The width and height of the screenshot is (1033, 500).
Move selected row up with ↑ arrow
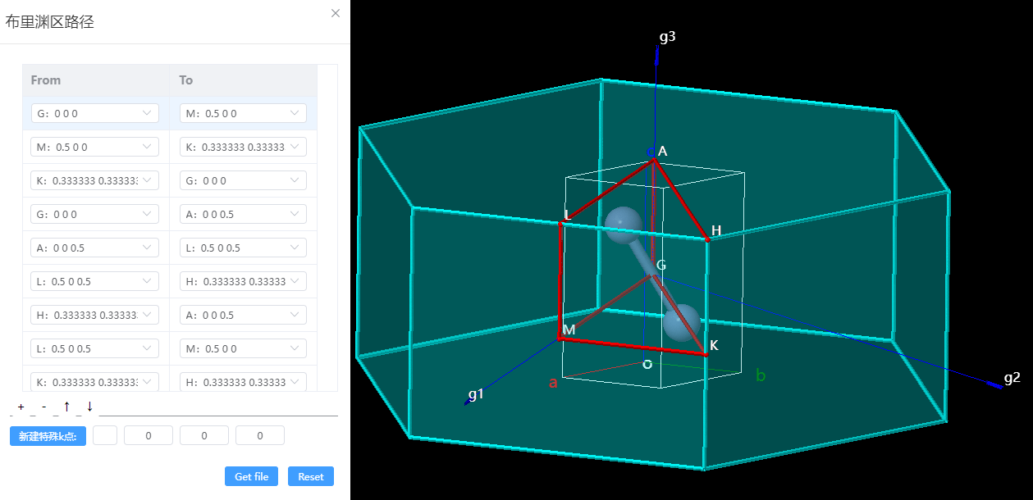pos(66,406)
